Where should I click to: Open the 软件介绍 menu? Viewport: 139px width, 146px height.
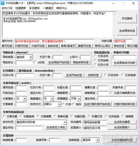coord(7,8)
